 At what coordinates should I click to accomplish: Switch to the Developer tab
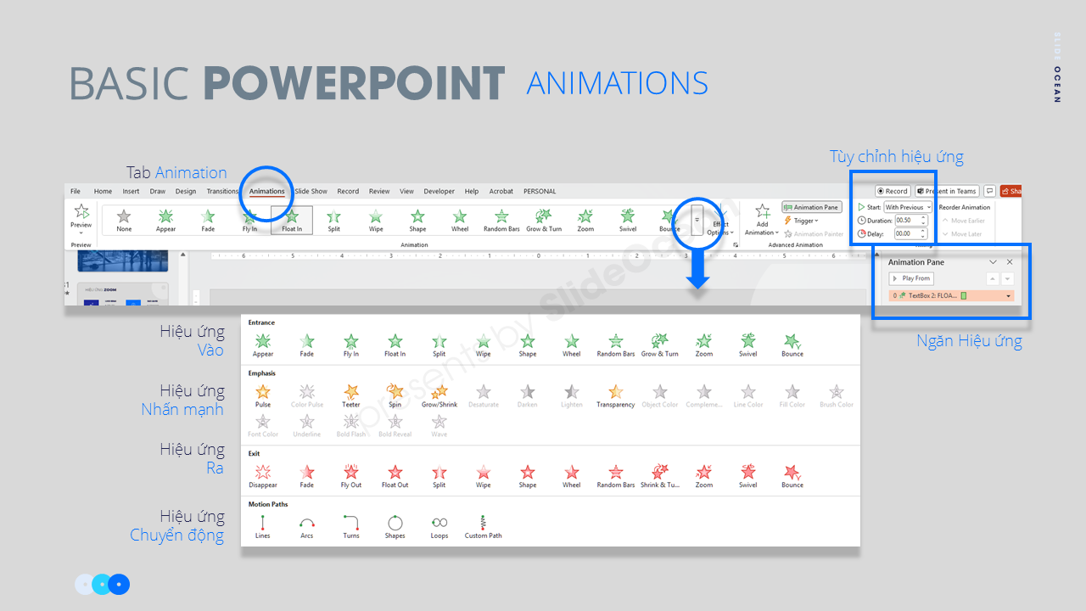439,191
